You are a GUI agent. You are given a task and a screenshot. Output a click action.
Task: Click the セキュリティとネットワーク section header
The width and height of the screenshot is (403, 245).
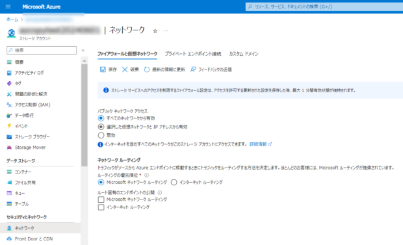(x=27, y=217)
